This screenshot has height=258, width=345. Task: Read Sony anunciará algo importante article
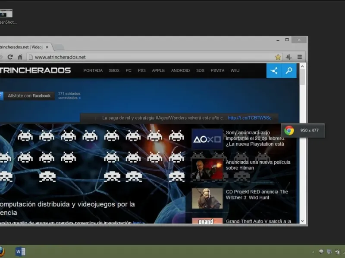[x=255, y=138]
